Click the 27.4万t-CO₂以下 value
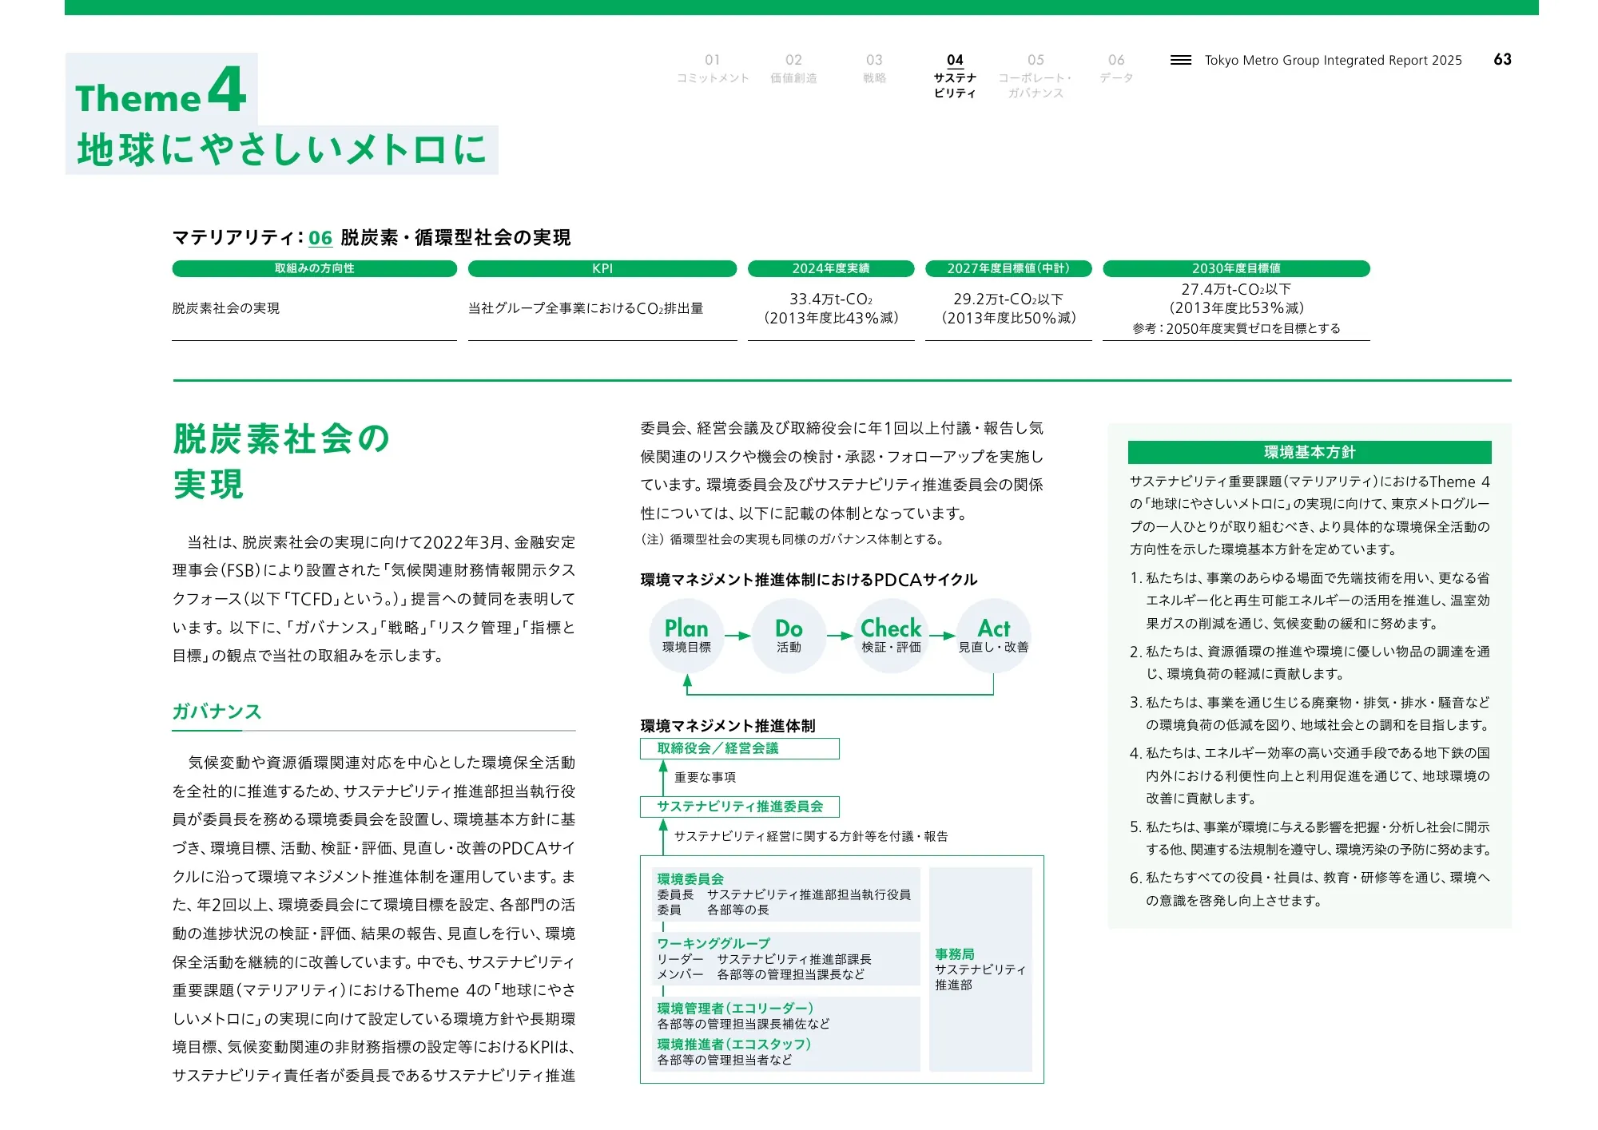 pos(1236,289)
